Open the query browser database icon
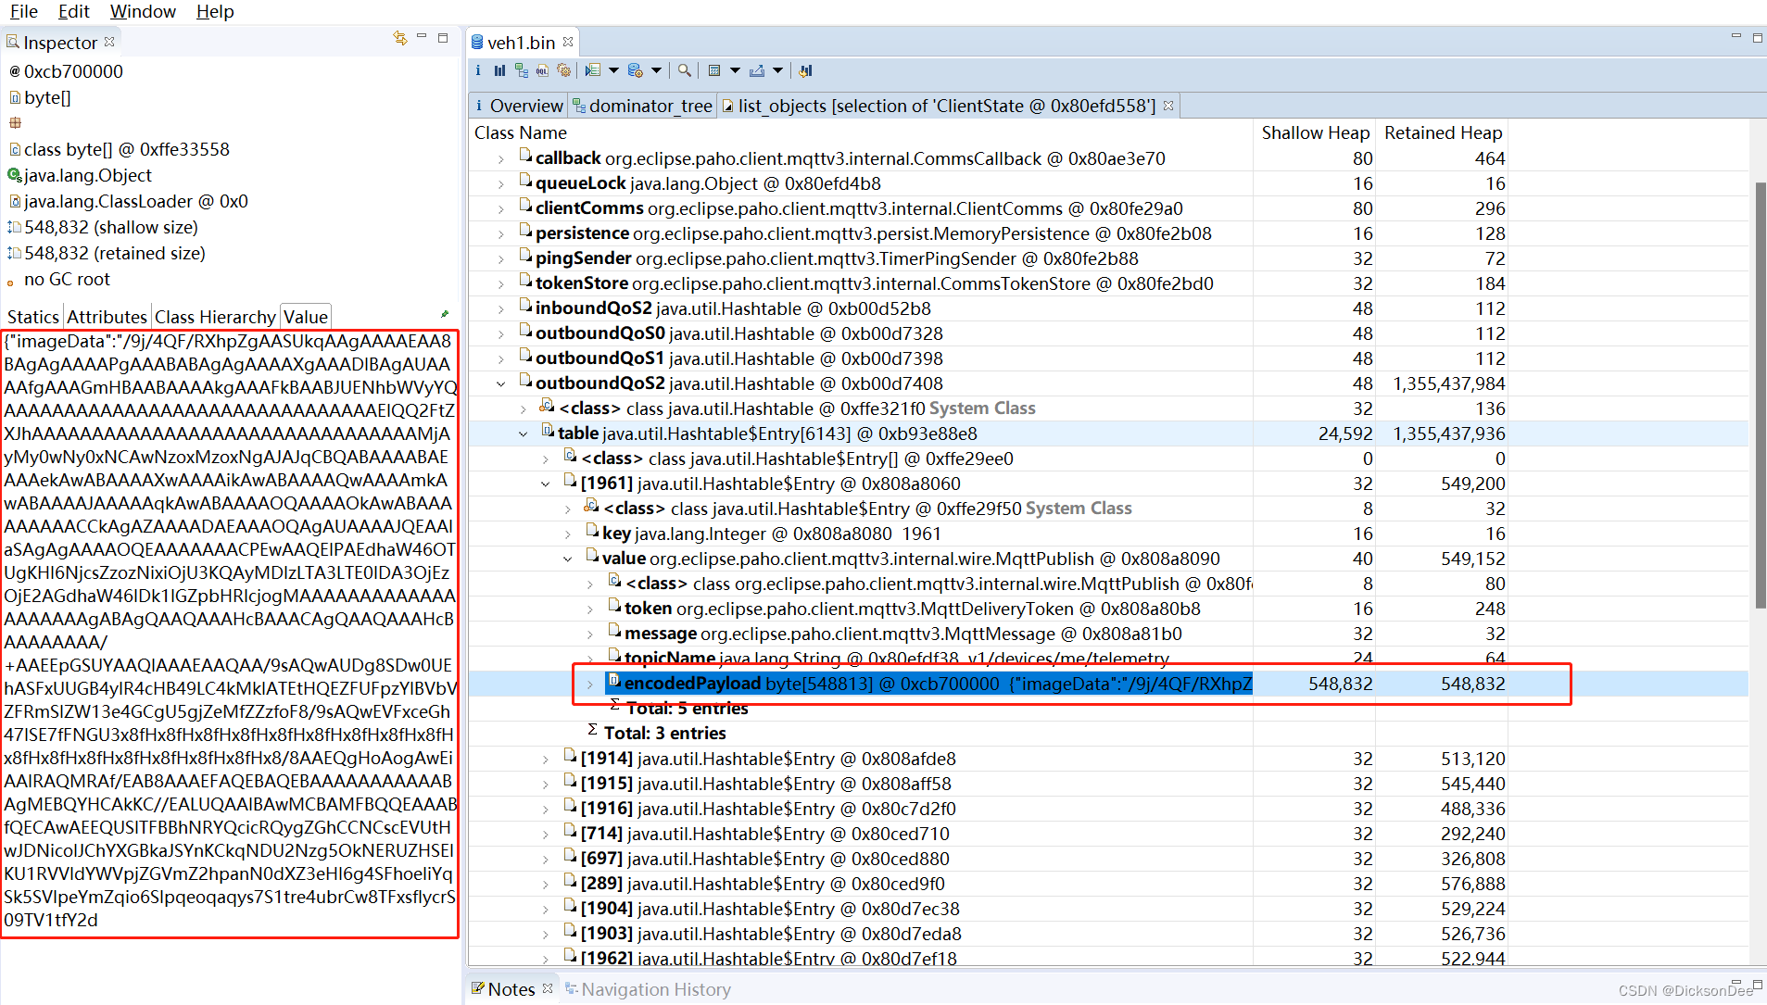The width and height of the screenshot is (1767, 1005). tap(636, 70)
